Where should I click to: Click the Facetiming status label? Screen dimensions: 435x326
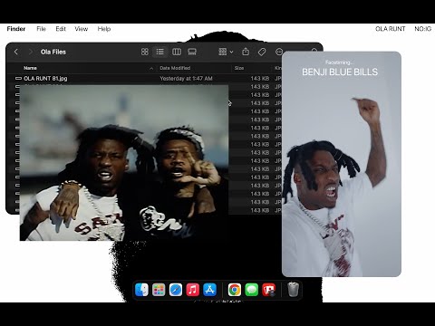pos(339,62)
